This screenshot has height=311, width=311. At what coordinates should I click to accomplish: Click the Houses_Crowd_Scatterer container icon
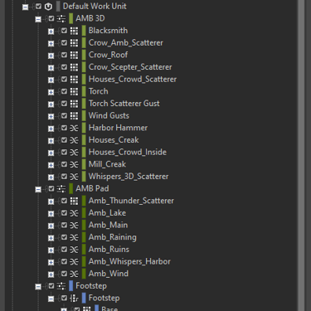tap(74, 80)
